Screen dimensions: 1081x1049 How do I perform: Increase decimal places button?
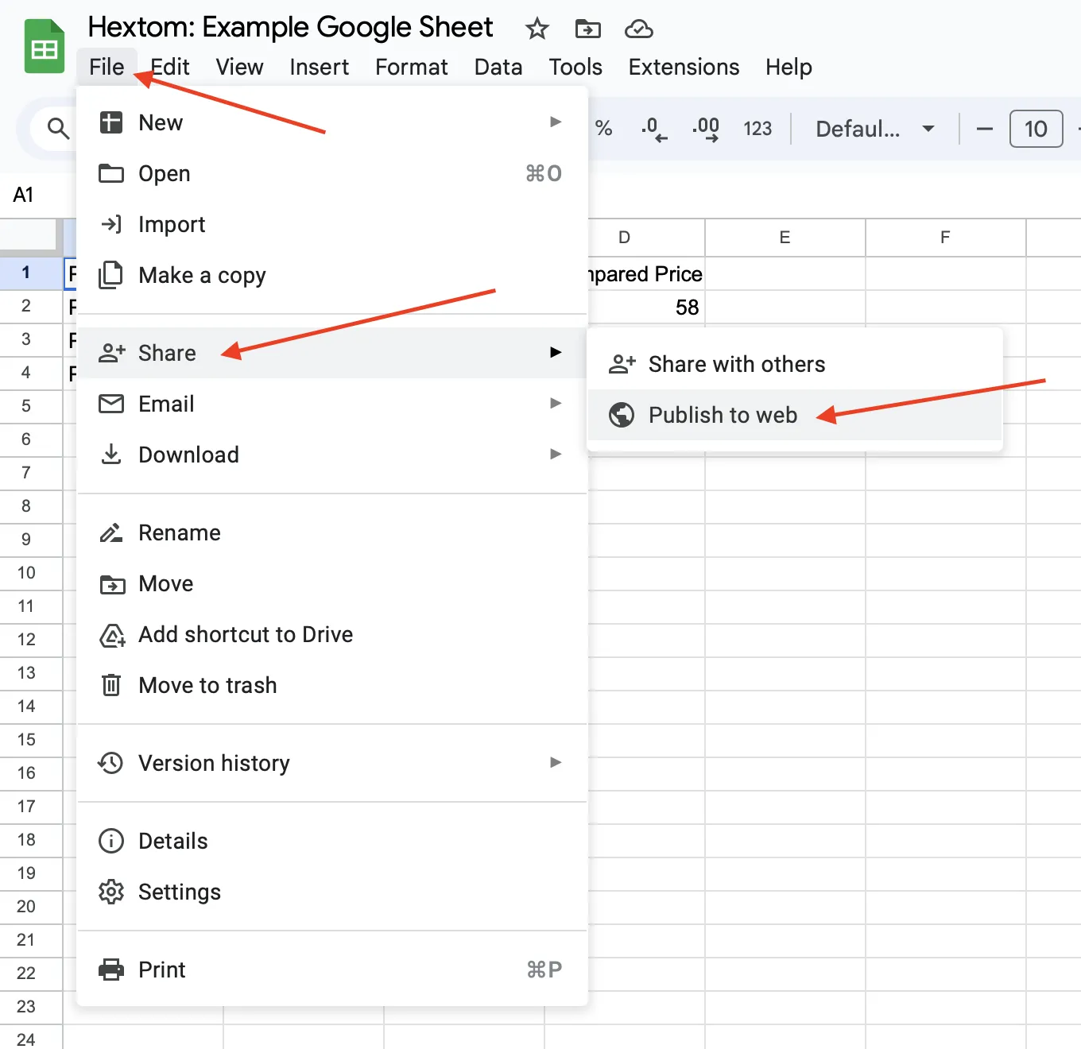pos(706,129)
